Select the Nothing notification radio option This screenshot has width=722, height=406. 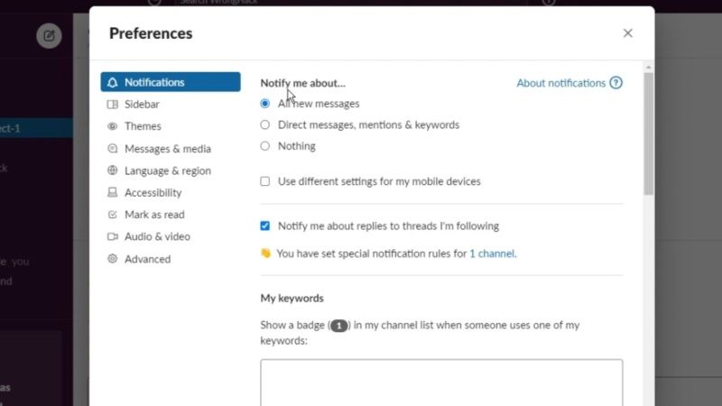(264, 146)
